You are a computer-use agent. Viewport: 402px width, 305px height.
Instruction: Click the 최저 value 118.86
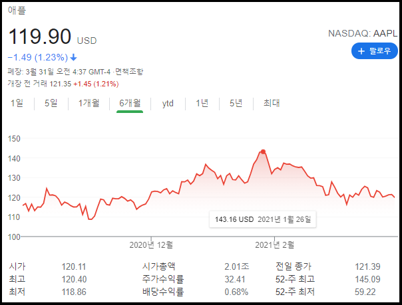(74, 292)
